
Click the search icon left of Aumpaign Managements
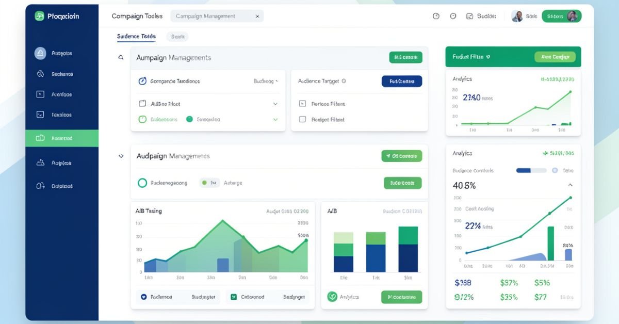click(x=121, y=57)
